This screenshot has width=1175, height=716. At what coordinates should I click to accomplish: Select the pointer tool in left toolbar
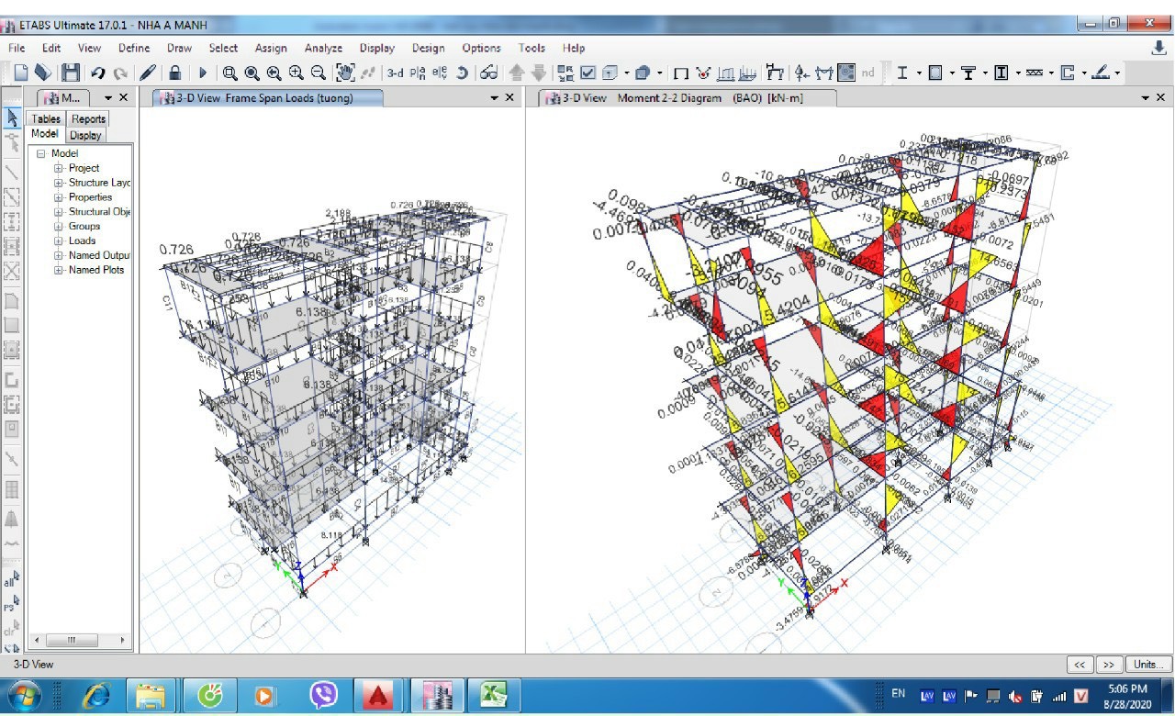coord(12,117)
